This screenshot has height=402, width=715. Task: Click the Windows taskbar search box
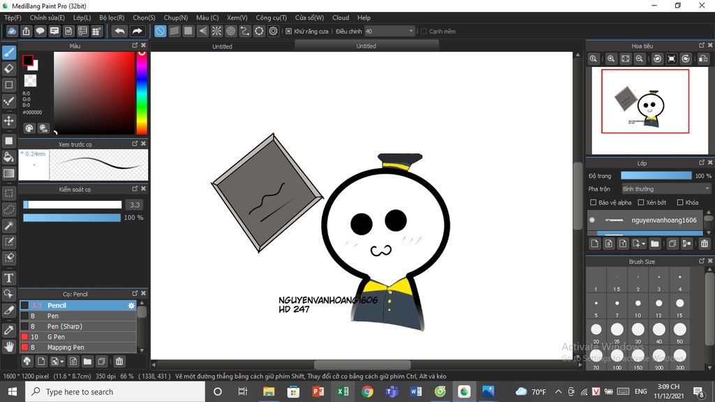(115, 392)
